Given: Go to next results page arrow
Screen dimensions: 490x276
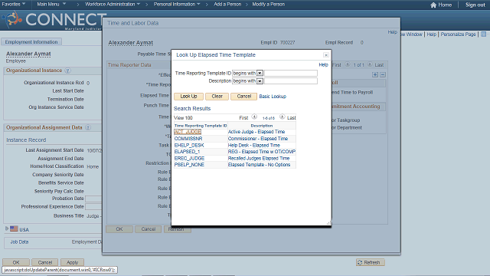Looking at the screenshot, I should (x=282, y=117).
